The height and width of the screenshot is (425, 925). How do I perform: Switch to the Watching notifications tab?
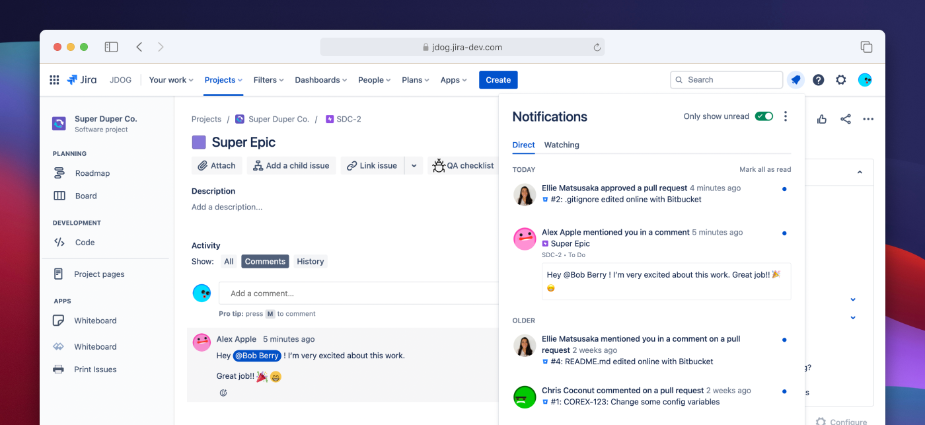coord(562,145)
